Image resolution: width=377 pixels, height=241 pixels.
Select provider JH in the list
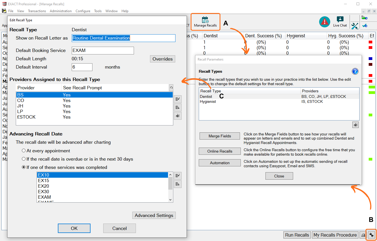[x=94, y=106]
